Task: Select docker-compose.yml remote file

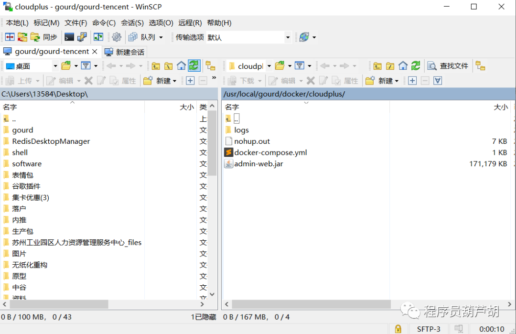Action: 270,152
